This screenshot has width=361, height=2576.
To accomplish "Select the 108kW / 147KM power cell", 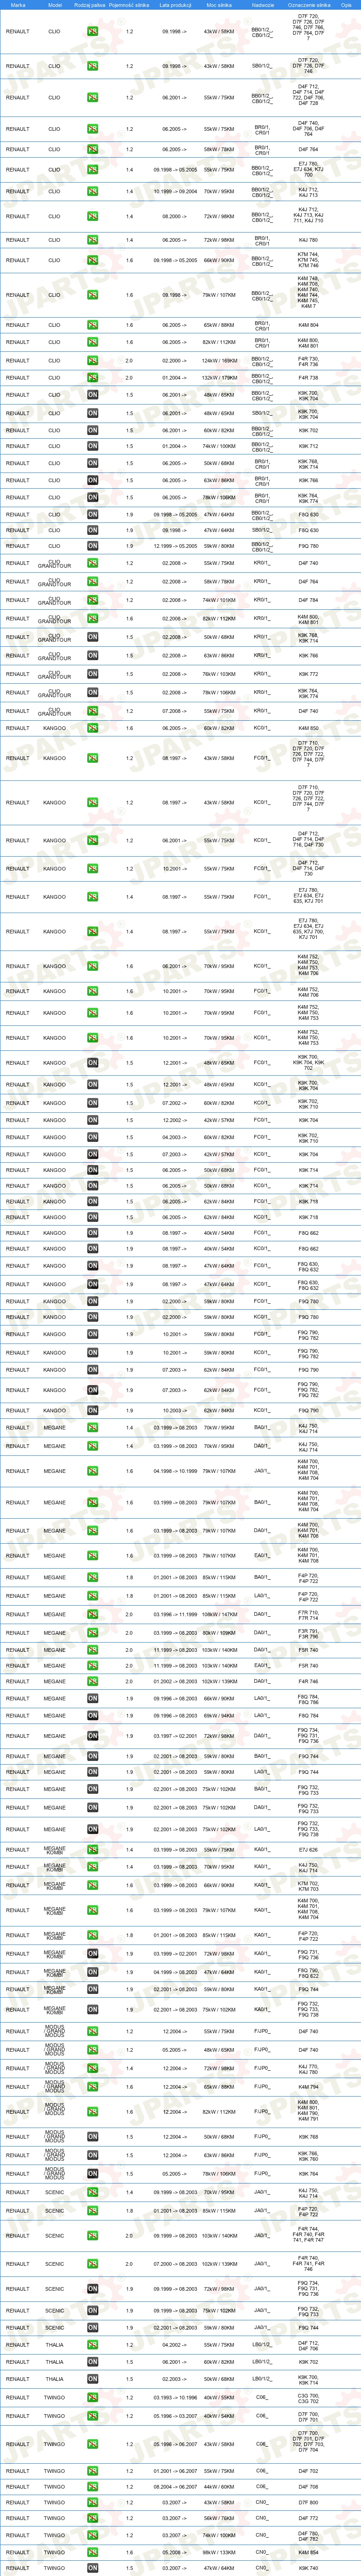I will pos(219,1615).
